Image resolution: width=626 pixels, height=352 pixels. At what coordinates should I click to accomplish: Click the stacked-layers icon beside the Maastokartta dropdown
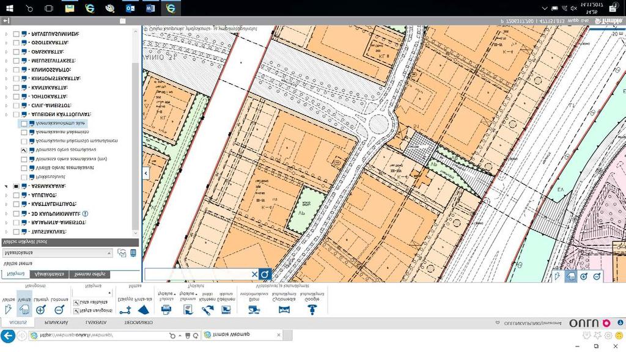[x=122, y=253]
